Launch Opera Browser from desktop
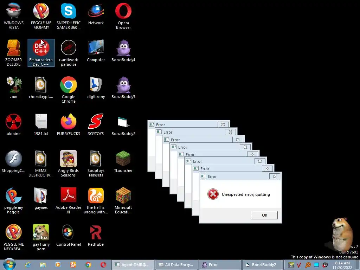Image resolution: width=360 pixels, height=270 pixels. (x=123, y=16)
